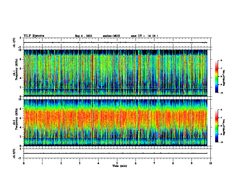The width and height of the screenshot is (237, 183).
Task: Click the ch.3 voltage waveform trace
Action: [116, 153]
